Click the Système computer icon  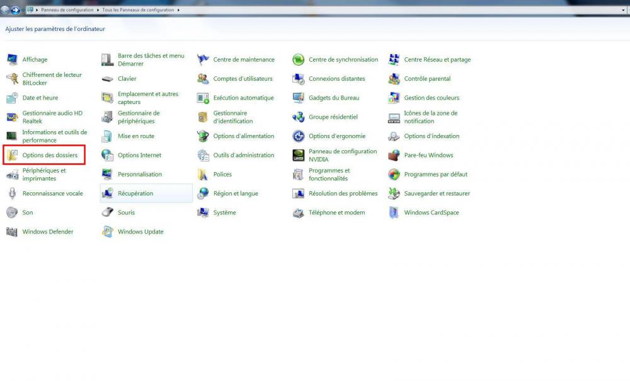[203, 213]
